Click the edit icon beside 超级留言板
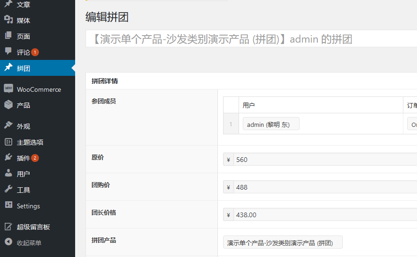This screenshot has height=257, width=417. coord(8,226)
